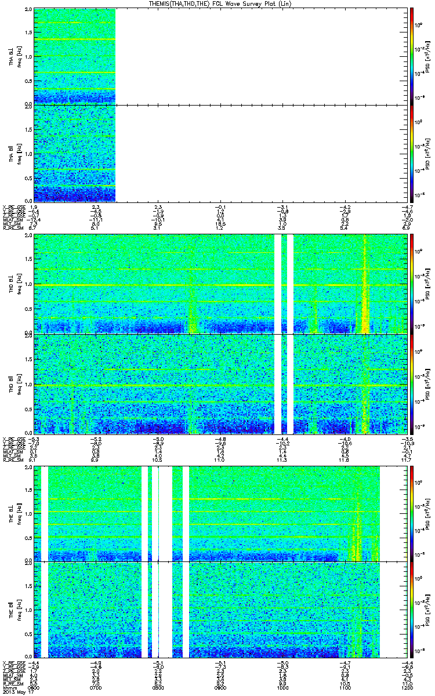Click the PSD color bar beside THD B-perpendicular
Screen dimensions: 435x696
pyautogui.click(x=412, y=284)
